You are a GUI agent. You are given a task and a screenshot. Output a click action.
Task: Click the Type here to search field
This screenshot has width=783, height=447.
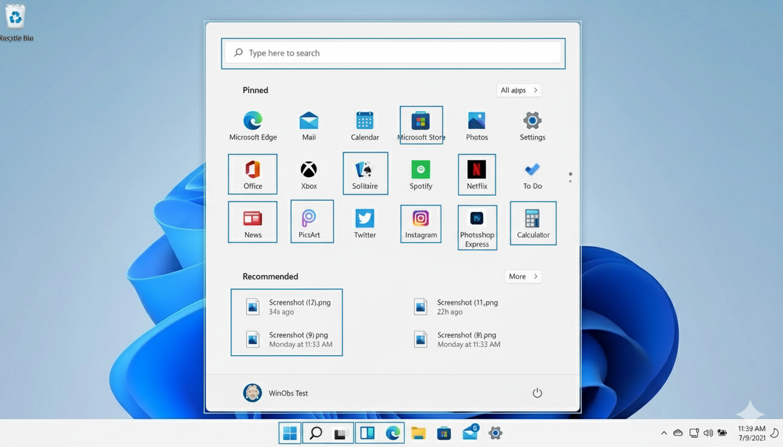point(393,53)
